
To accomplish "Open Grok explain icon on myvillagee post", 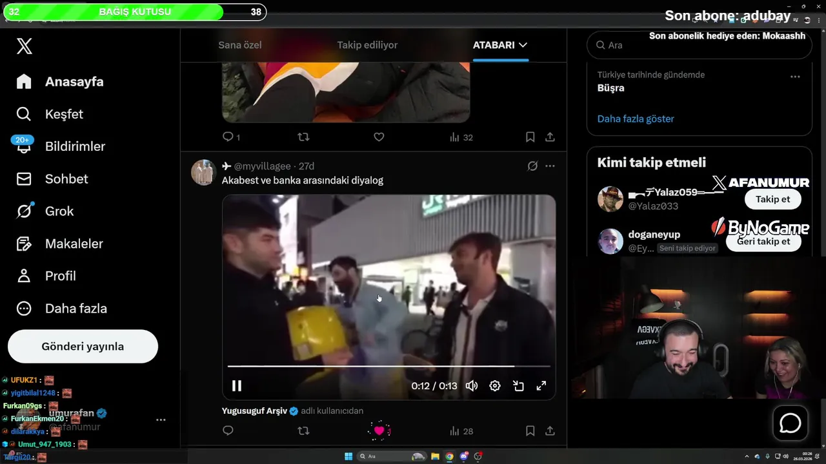I will 532,166.
